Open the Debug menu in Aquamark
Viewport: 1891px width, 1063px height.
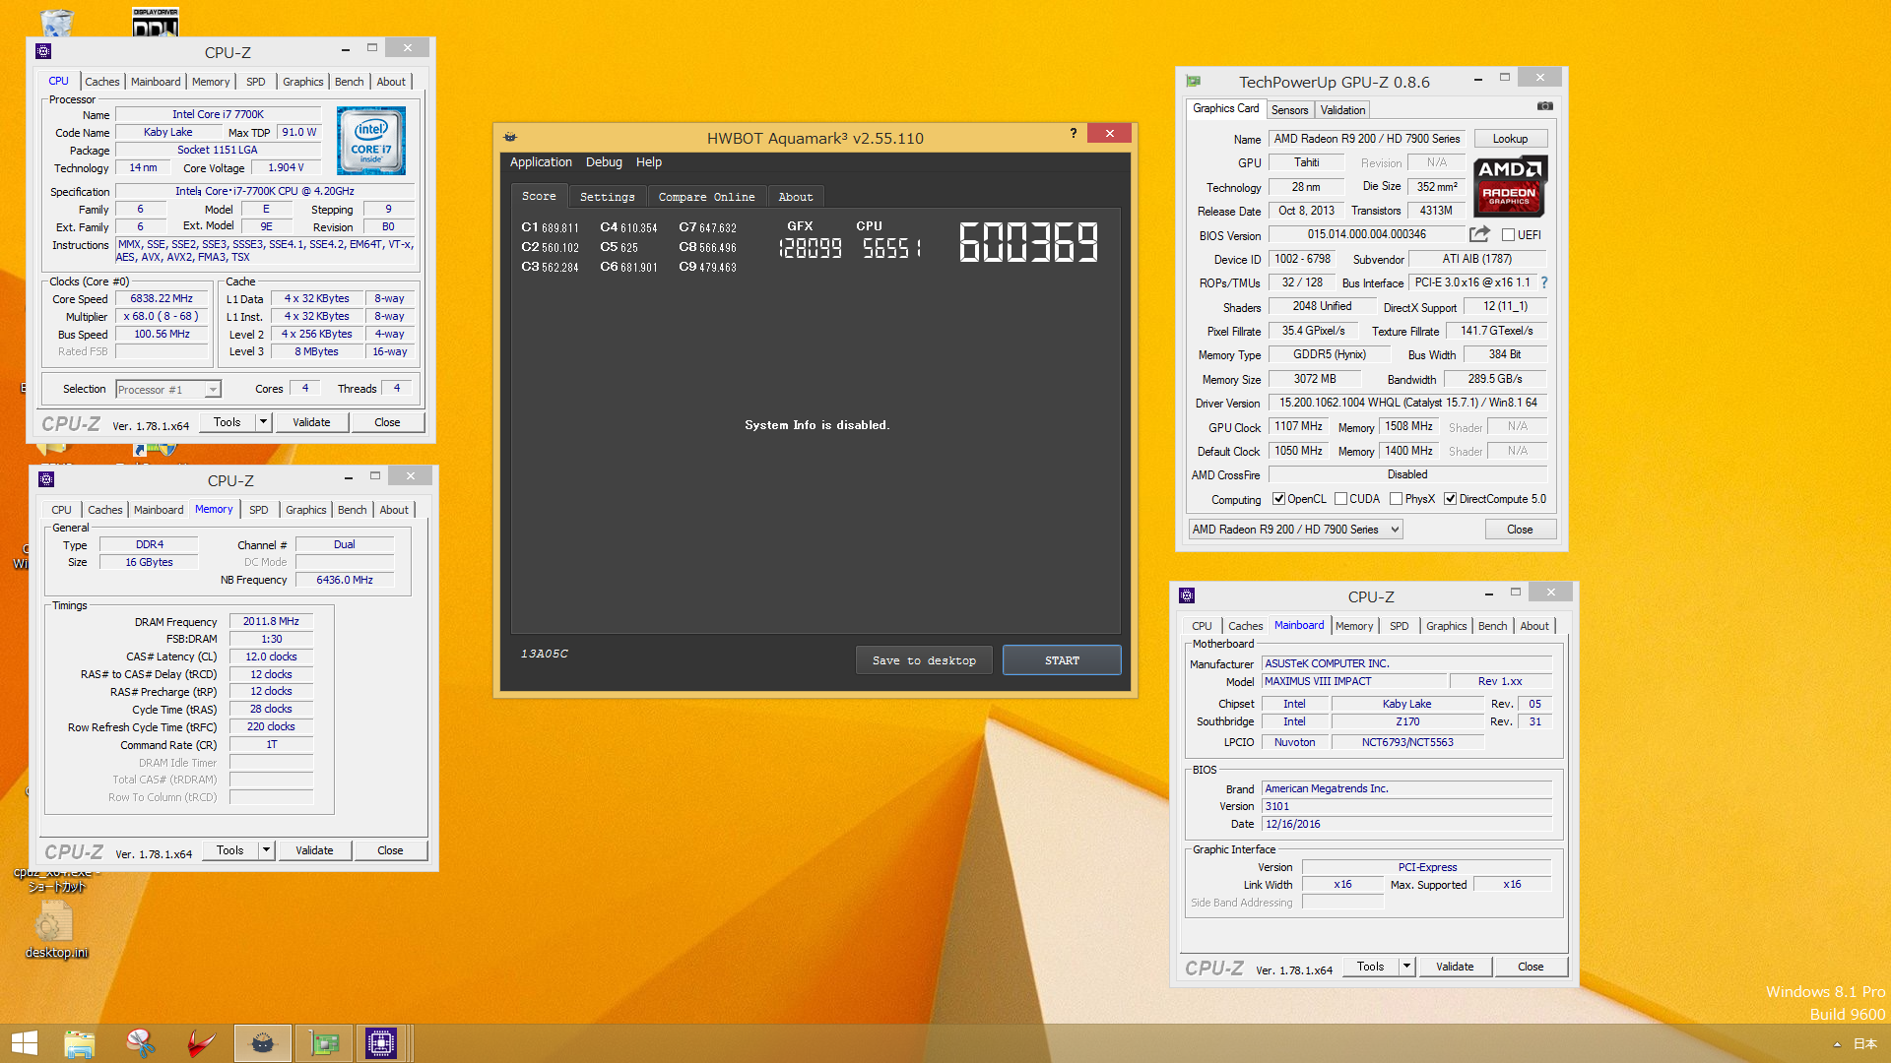coord(604,162)
